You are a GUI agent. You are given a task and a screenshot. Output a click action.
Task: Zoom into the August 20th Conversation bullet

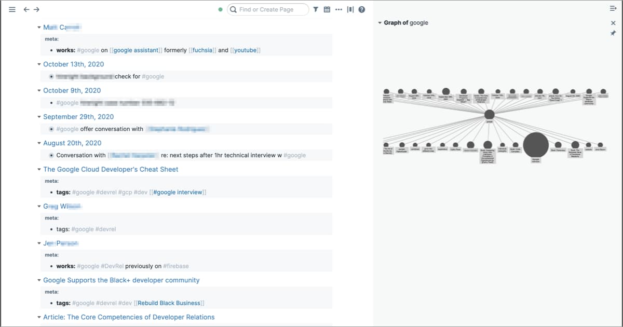(51, 155)
